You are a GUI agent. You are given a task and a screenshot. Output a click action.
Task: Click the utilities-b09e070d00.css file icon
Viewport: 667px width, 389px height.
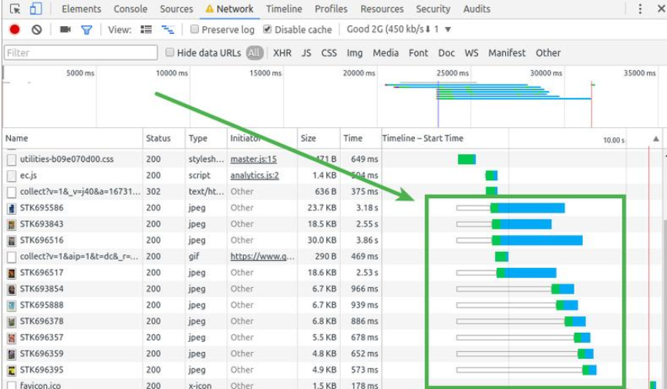[12, 159]
